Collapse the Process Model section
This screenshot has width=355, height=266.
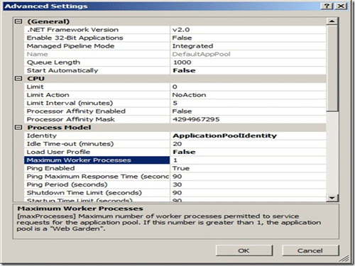click(x=18, y=128)
